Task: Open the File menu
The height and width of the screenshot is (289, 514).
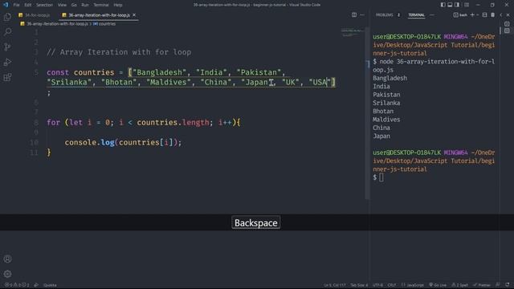Action: [16, 5]
